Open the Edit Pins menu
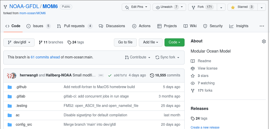Image resolution: width=270 pixels, height=129 pixels. coord(136,7)
